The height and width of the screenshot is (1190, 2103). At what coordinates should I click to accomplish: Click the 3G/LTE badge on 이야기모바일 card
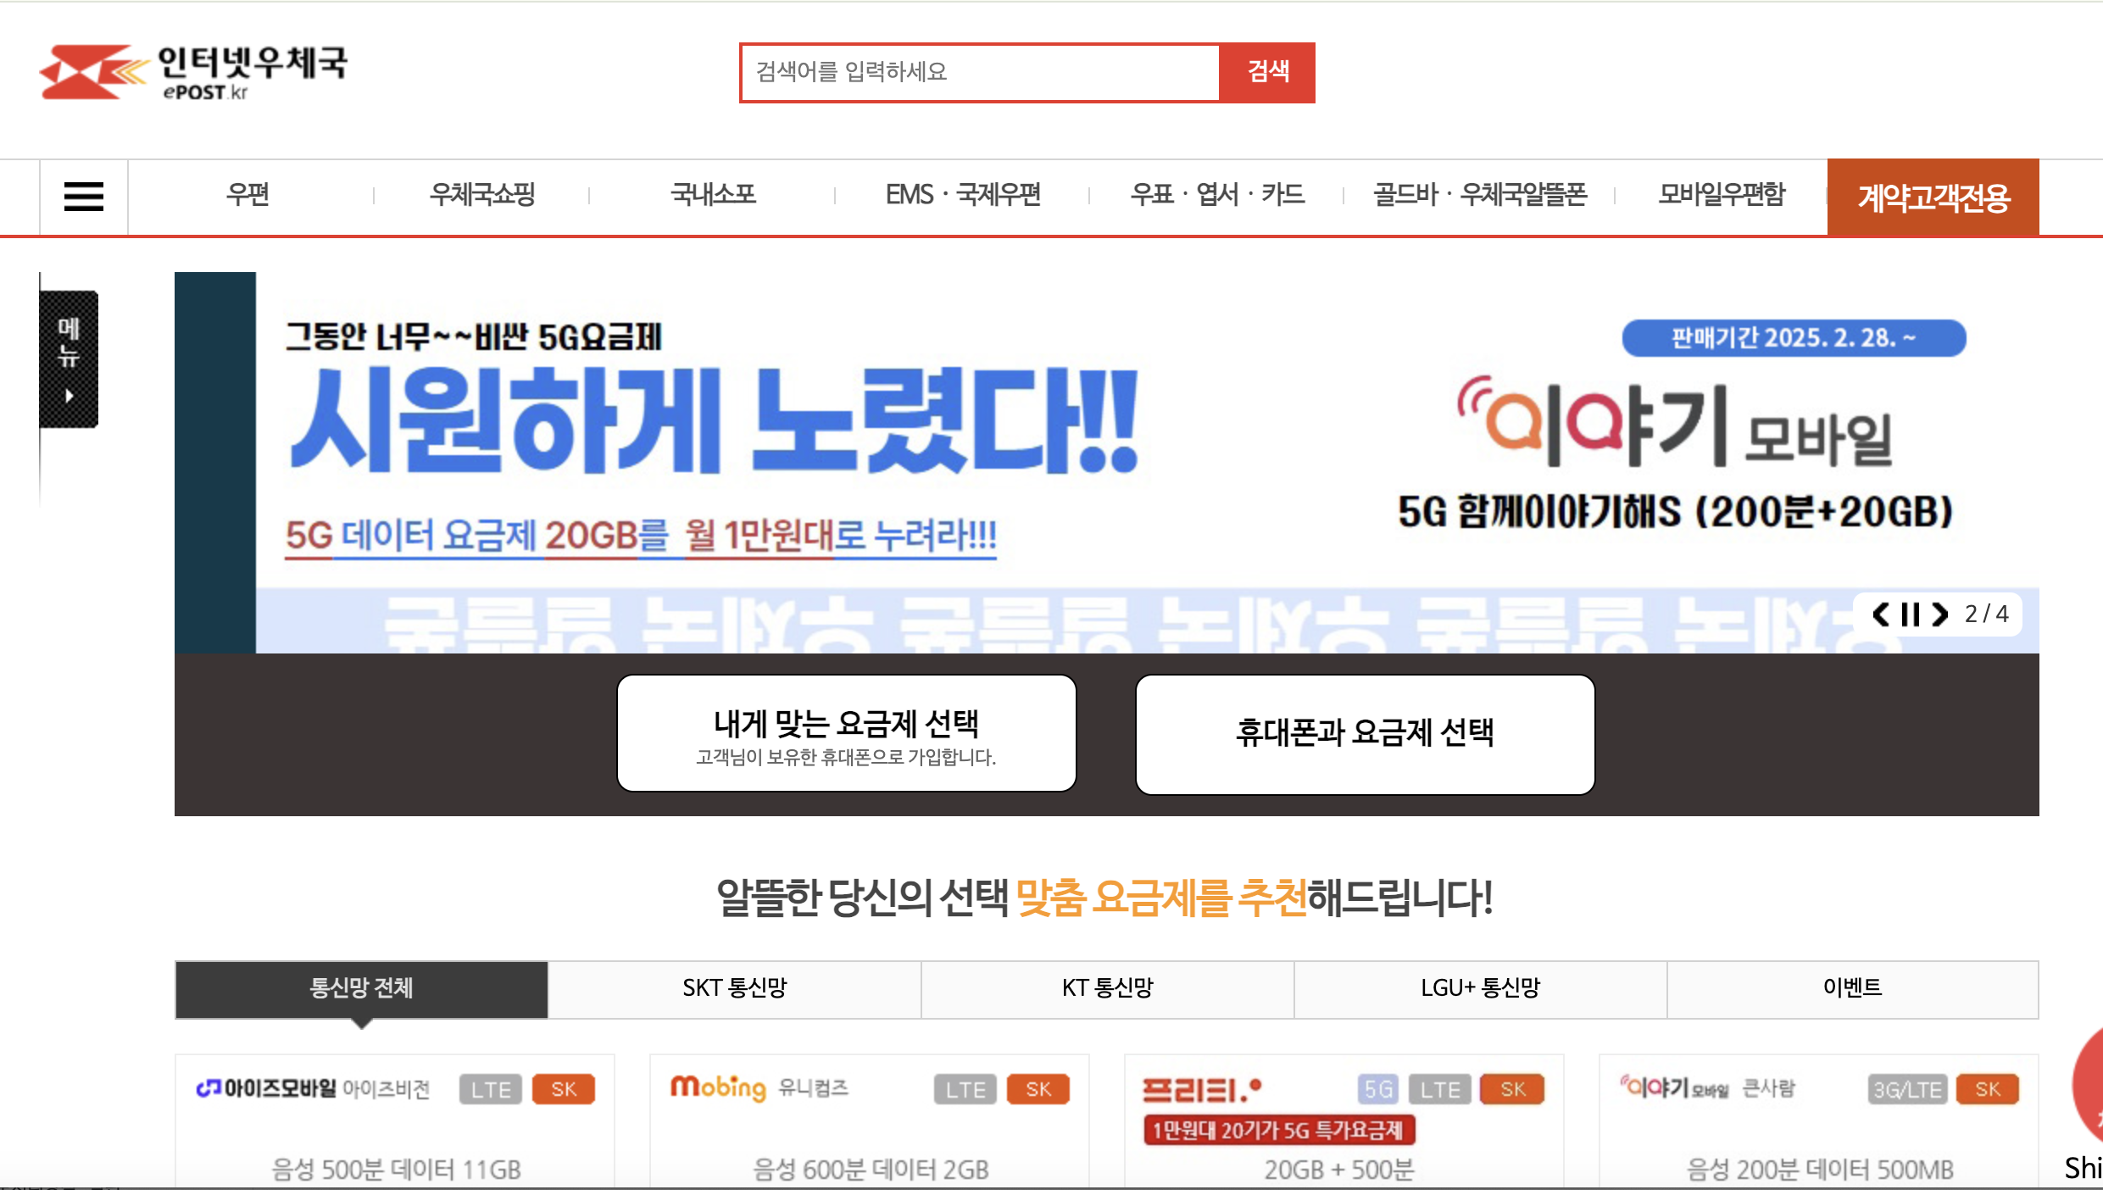(x=1908, y=1090)
